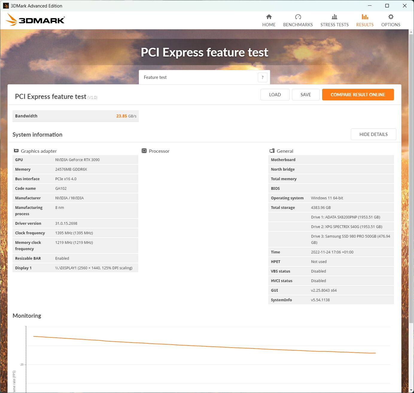Click the Clock frequency 1395 MHz value
The image size is (414, 393).
tap(74, 233)
